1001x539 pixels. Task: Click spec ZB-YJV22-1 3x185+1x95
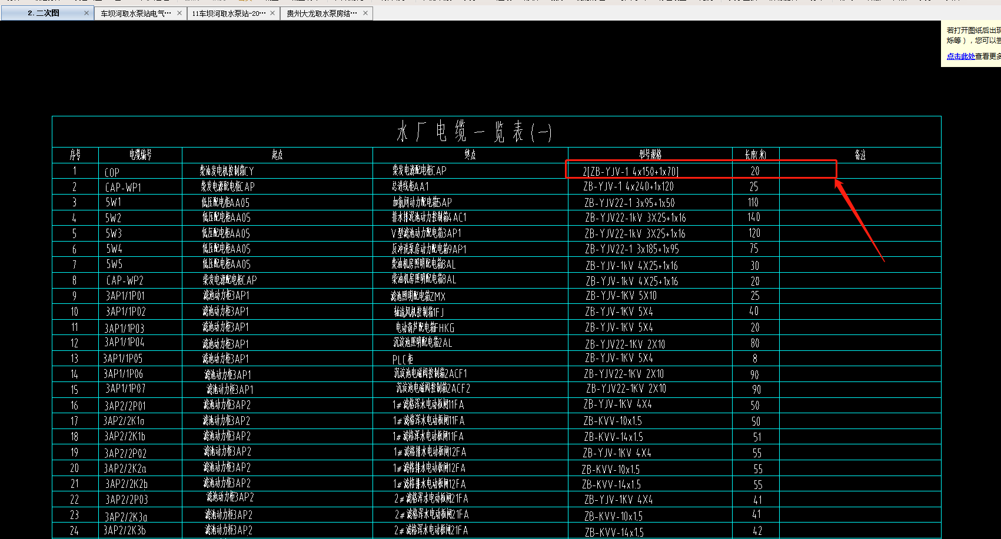coord(632,249)
